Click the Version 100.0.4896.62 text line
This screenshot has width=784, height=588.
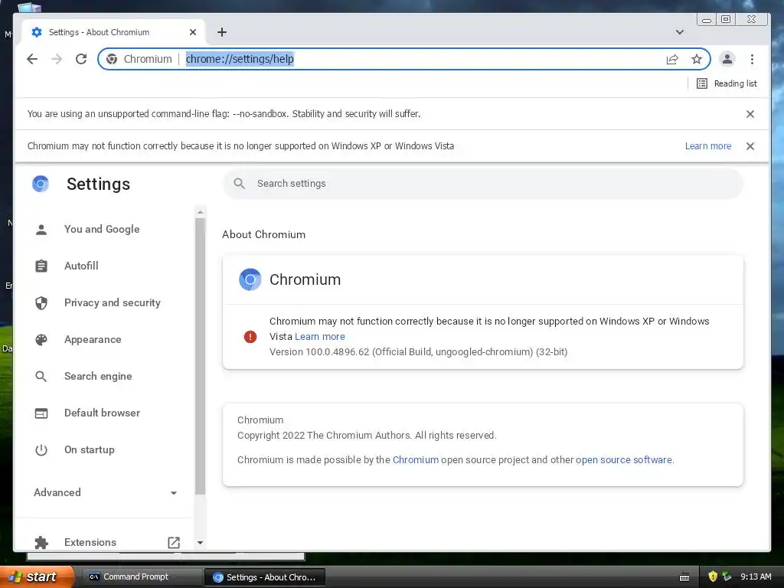pos(419,352)
